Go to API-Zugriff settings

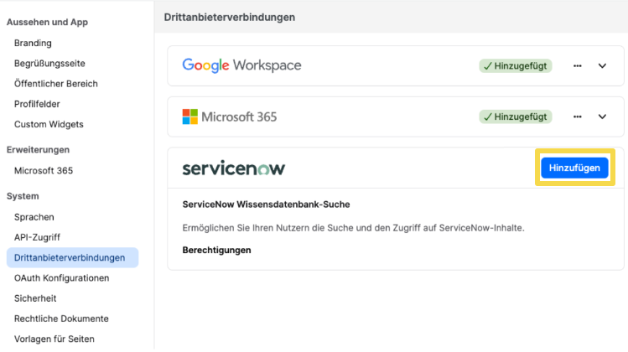point(37,237)
